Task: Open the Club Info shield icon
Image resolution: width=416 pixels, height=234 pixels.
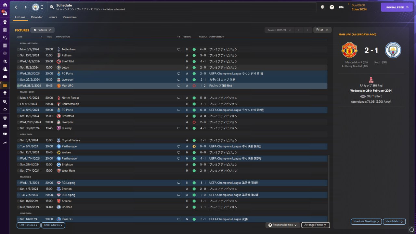Action: 5,118
